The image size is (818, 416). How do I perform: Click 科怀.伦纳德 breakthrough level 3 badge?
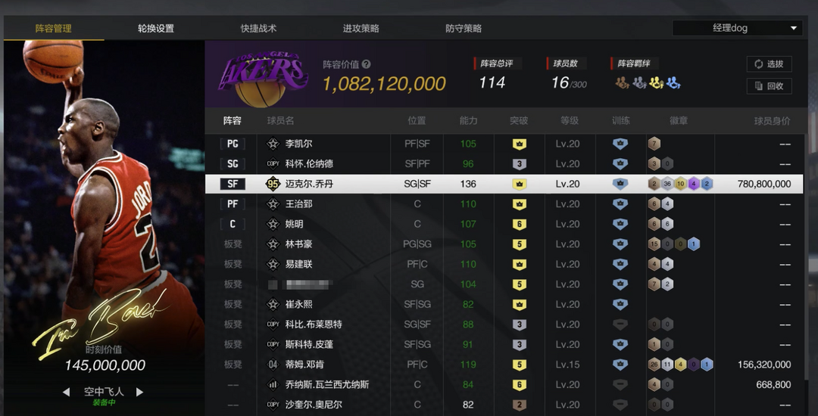(x=519, y=164)
